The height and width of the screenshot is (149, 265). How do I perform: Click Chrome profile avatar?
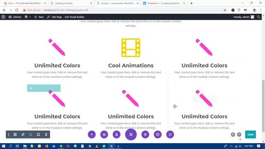click(x=254, y=10)
